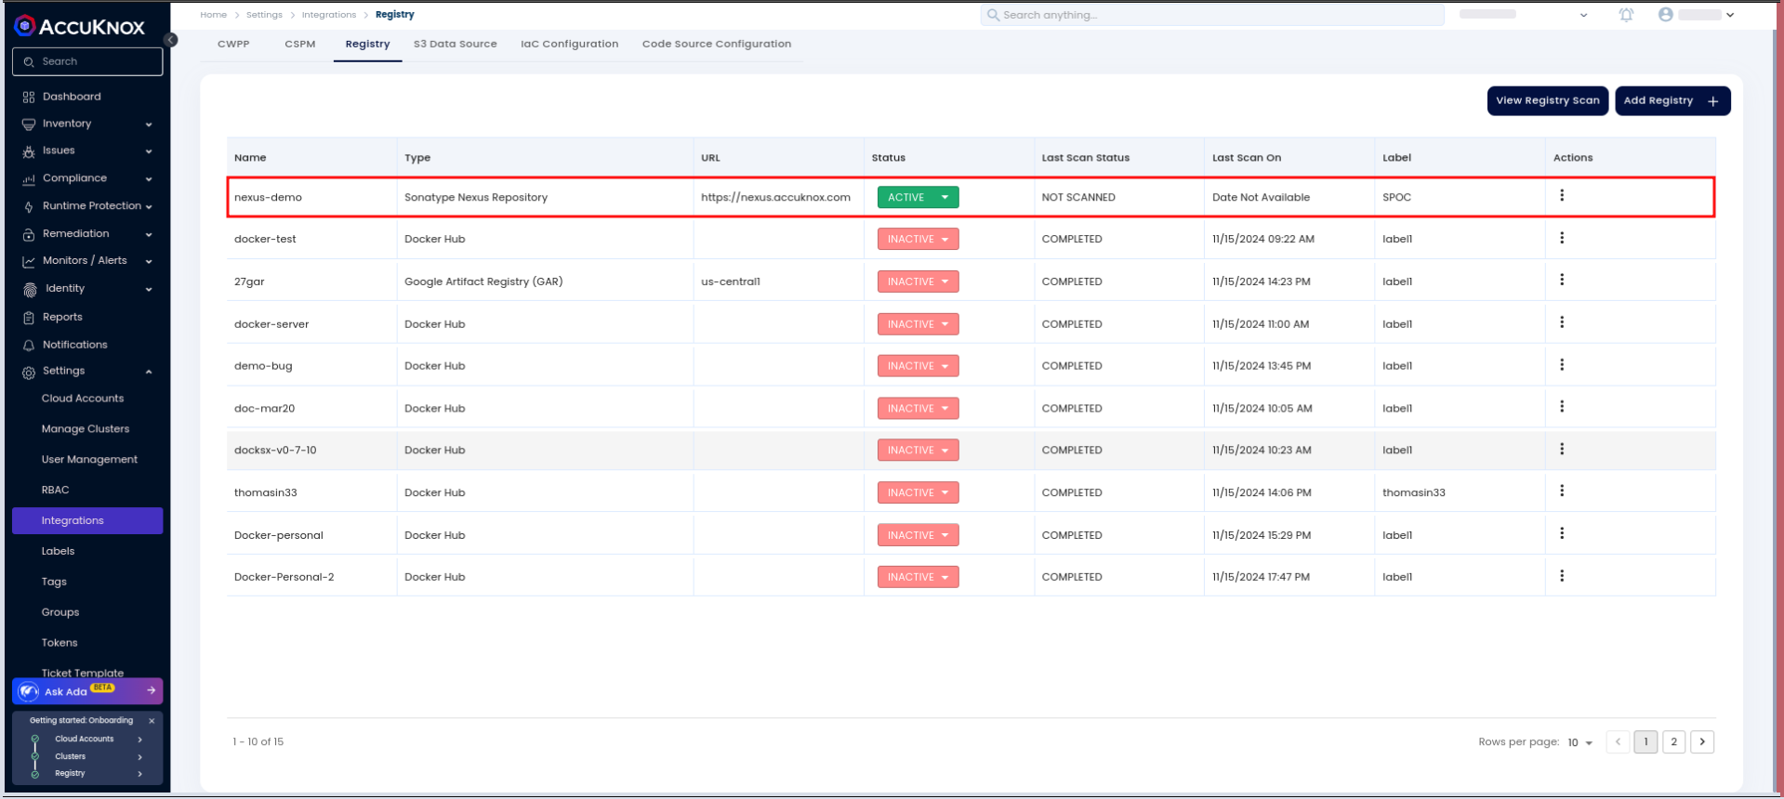The height and width of the screenshot is (799, 1784).
Task: Open the Code Source Configuration tab
Action: [717, 44]
